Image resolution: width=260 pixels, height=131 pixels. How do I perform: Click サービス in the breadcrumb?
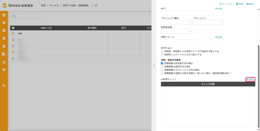click(x=54, y=6)
